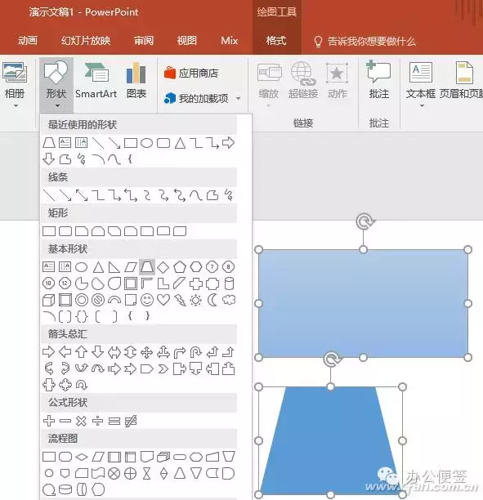This screenshot has width=483, height=500.
Task: Select the minus sign equation shape
Action: pos(65,421)
